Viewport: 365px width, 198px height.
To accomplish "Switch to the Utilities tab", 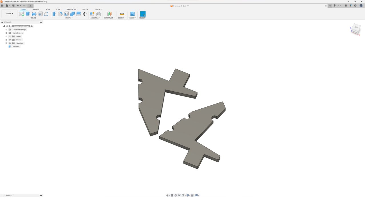I will coord(98,9).
